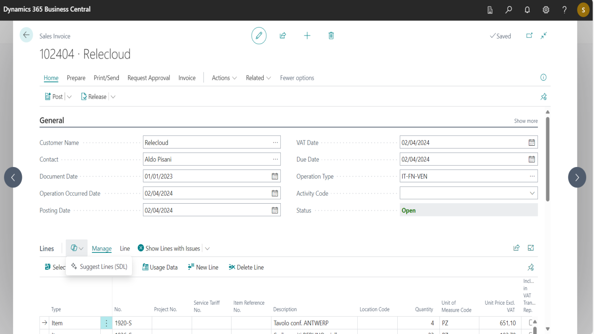Collapse the General section heading

point(52,120)
